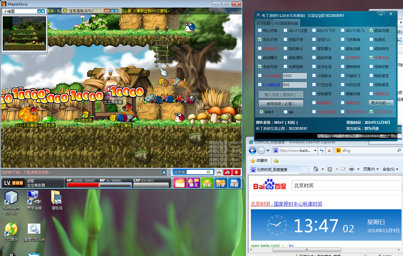The width and height of the screenshot is (403, 256).
Task: Open the 宽带连接 desktop shortcut
Action: (x=34, y=200)
